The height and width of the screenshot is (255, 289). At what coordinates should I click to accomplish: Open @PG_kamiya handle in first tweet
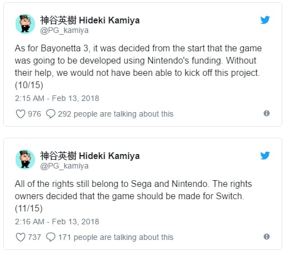click(x=64, y=30)
